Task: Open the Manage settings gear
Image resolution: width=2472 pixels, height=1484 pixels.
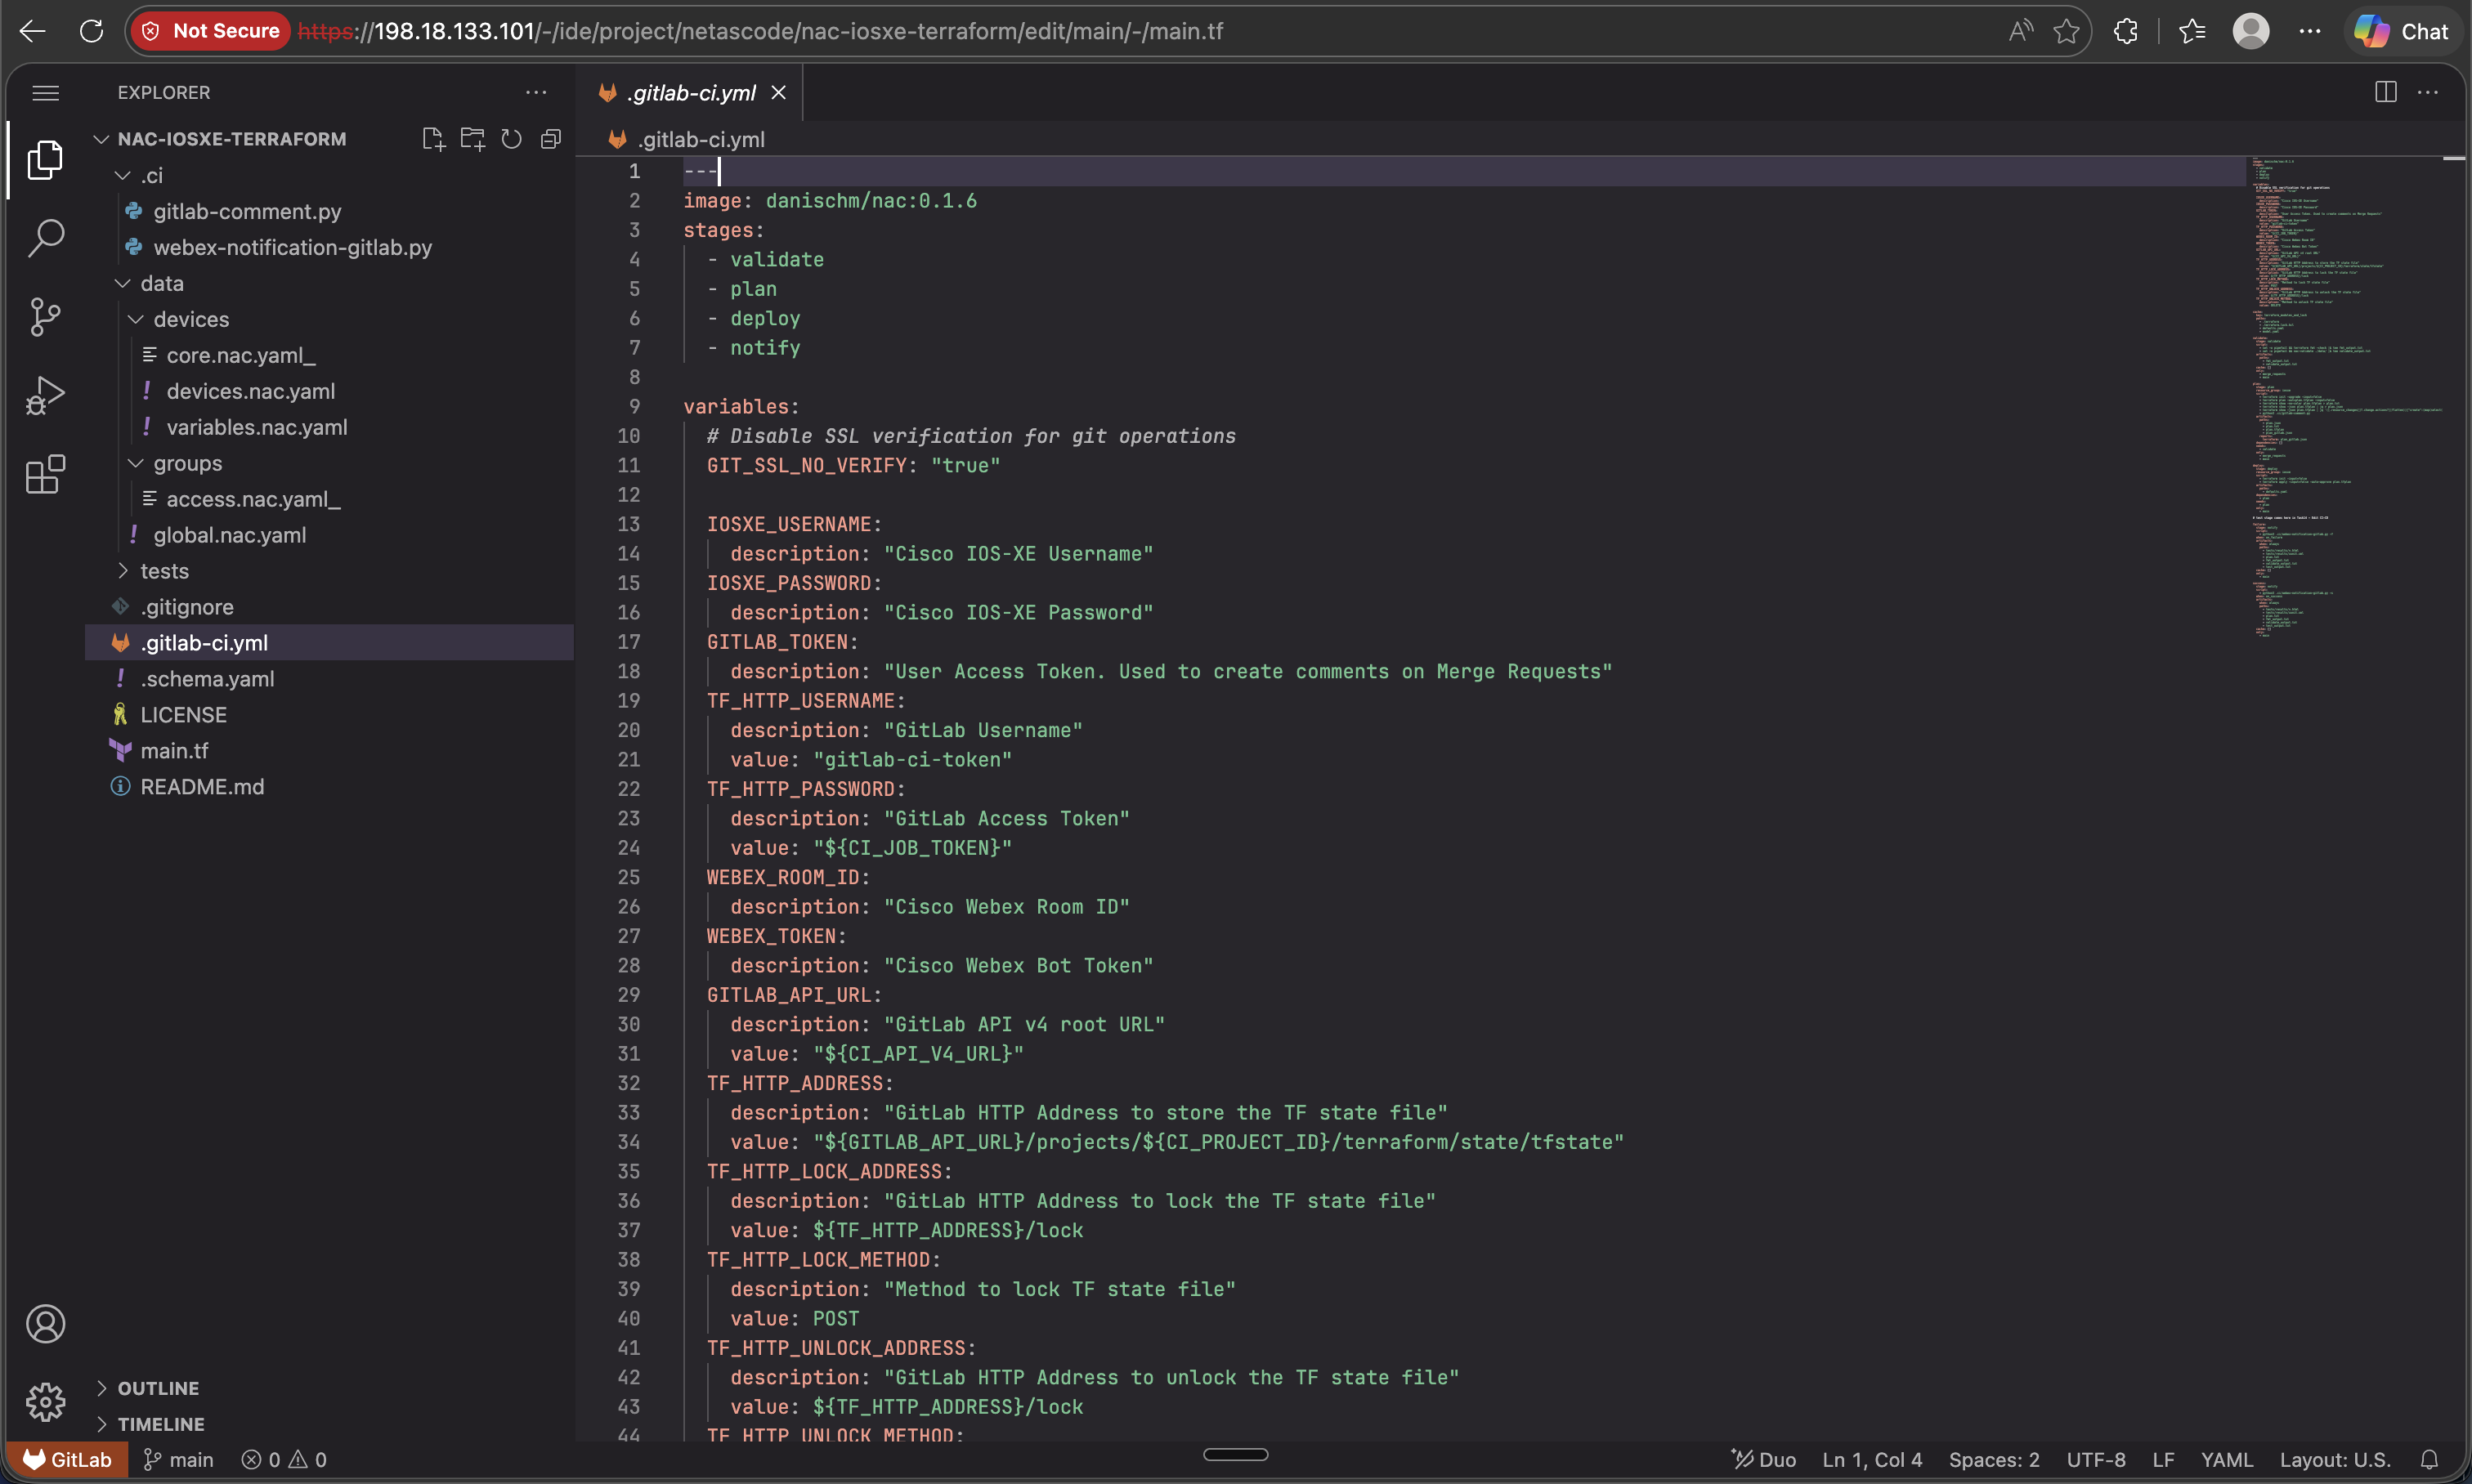Action: point(45,1402)
